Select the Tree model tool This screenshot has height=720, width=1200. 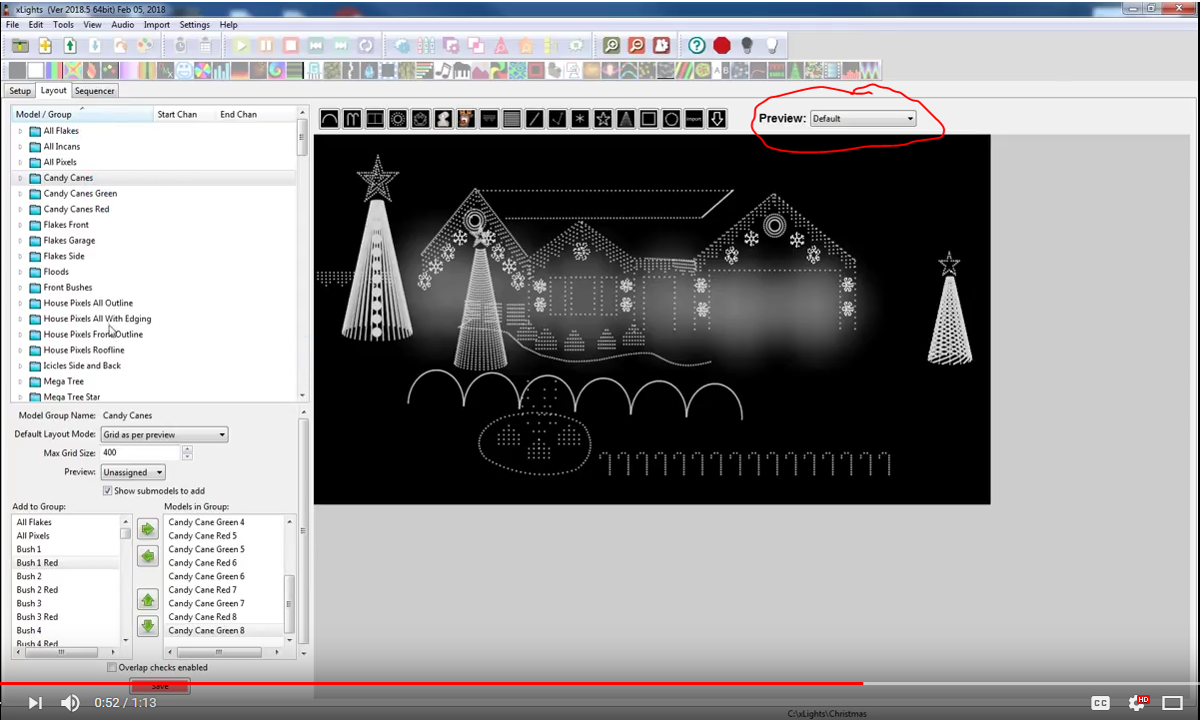tap(625, 119)
